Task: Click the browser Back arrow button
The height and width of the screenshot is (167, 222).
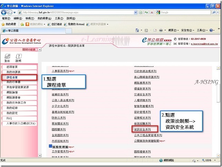Action: coord(3,12)
